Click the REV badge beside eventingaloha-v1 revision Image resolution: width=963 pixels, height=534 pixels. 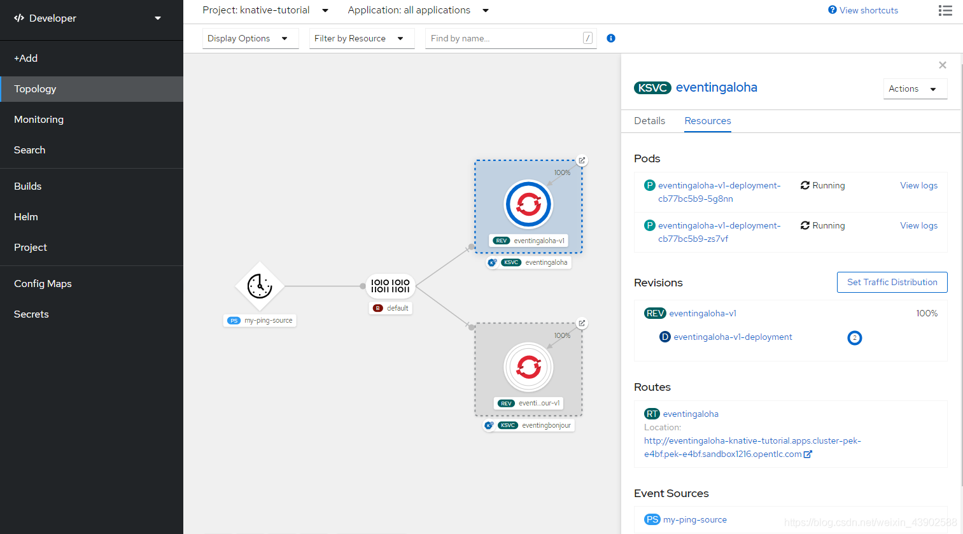click(655, 313)
